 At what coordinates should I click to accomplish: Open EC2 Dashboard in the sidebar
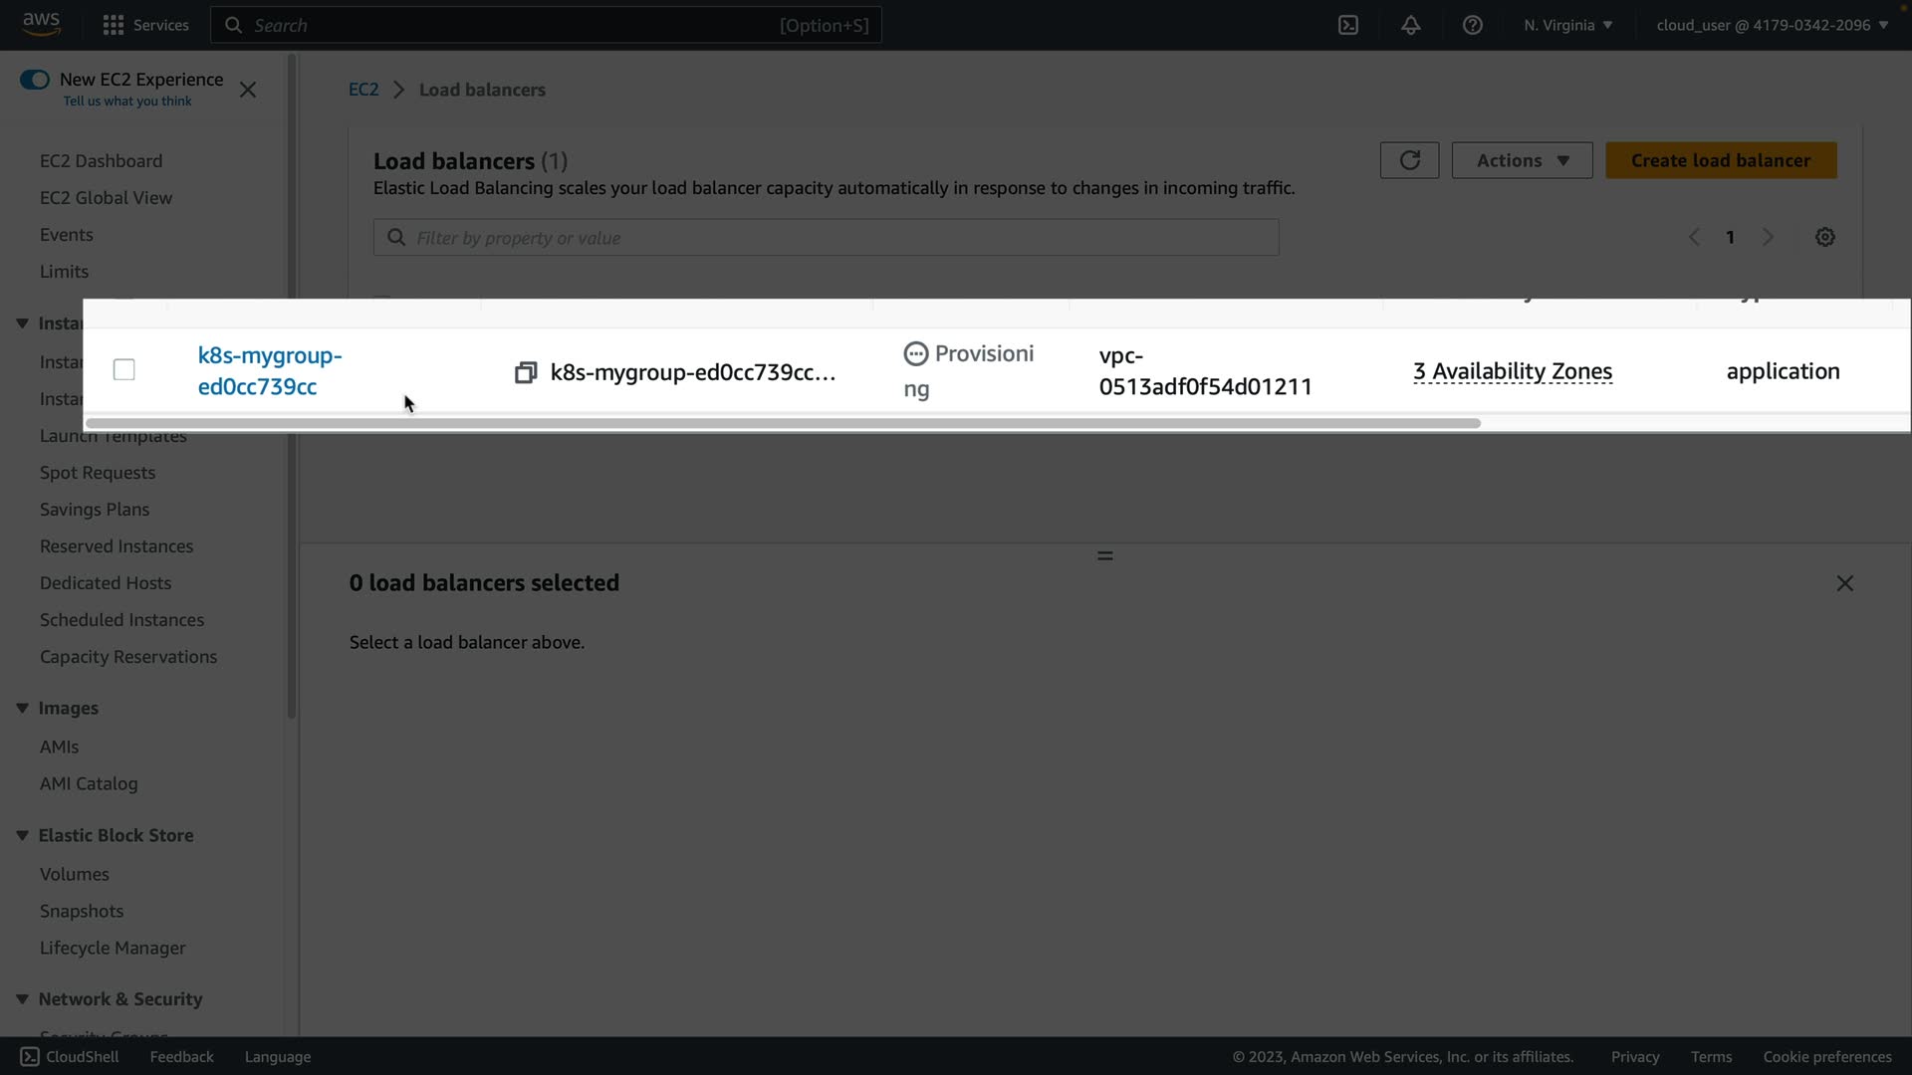(x=101, y=160)
